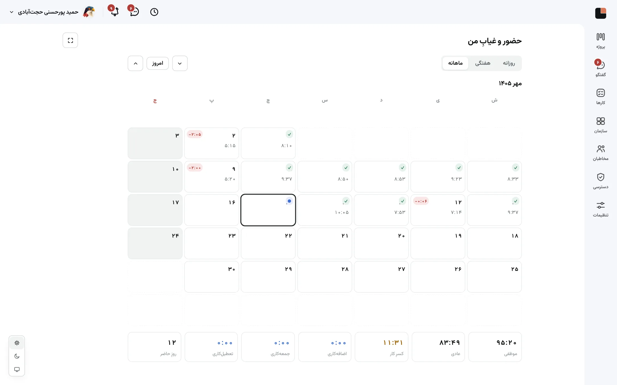The image size is (617, 385).
Task: Toggle fullscreen with the expand icon
Action: [70, 40]
